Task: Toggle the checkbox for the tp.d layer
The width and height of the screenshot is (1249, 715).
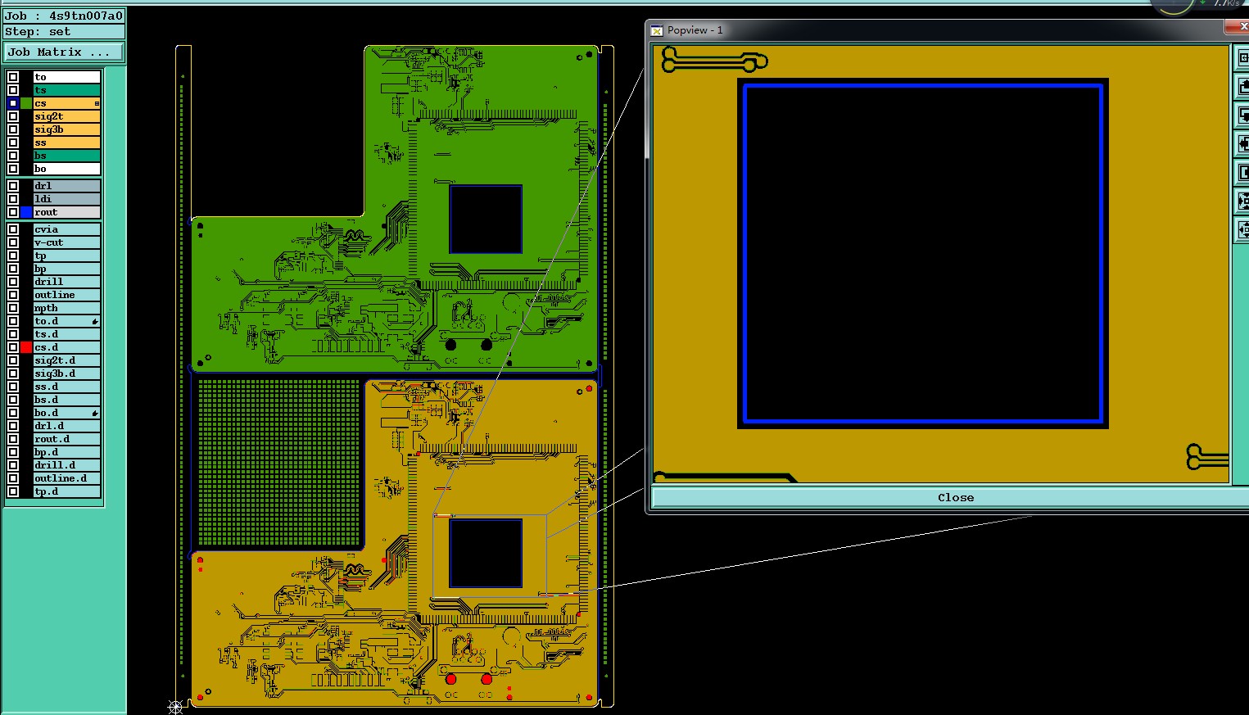Action: [x=13, y=491]
